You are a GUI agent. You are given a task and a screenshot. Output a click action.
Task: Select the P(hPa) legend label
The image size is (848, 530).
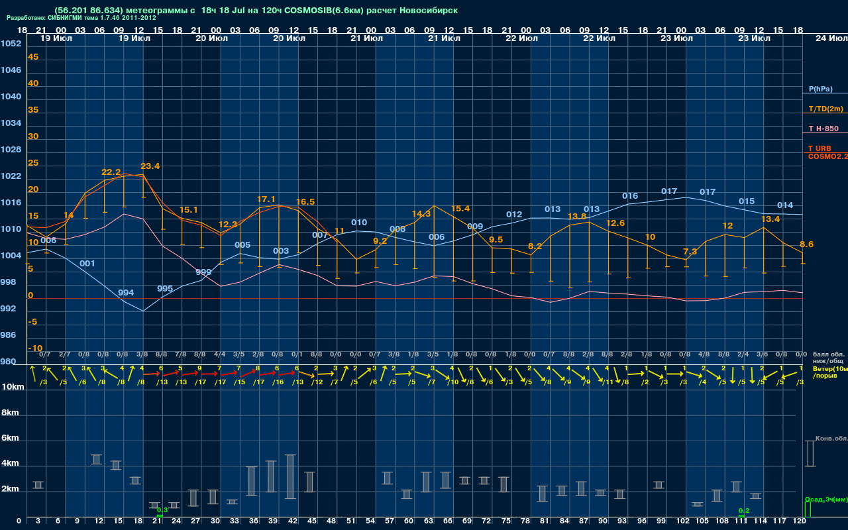(x=820, y=89)
